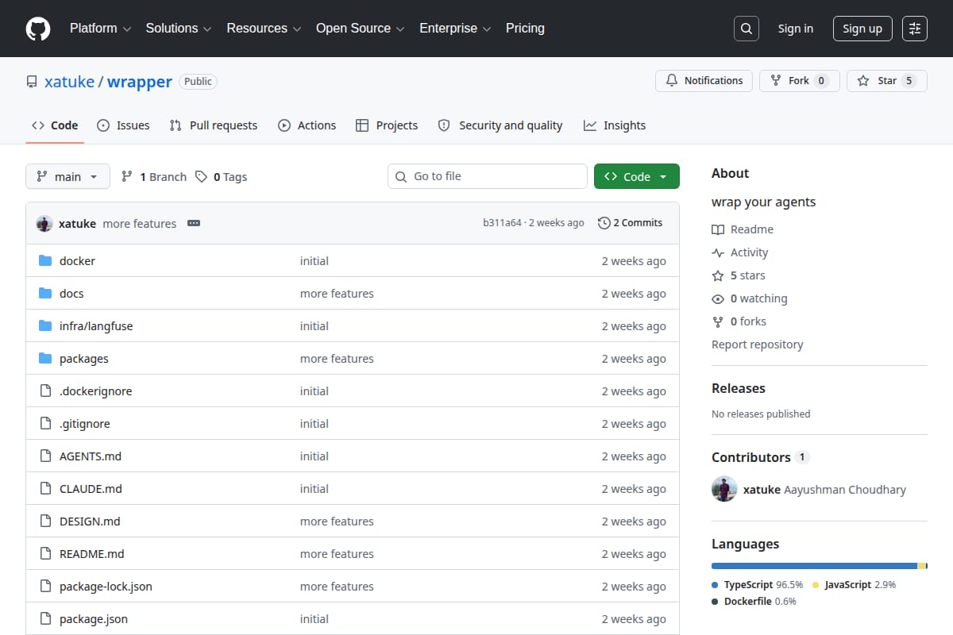Click the packages folder icon

(x=45, y=359)
